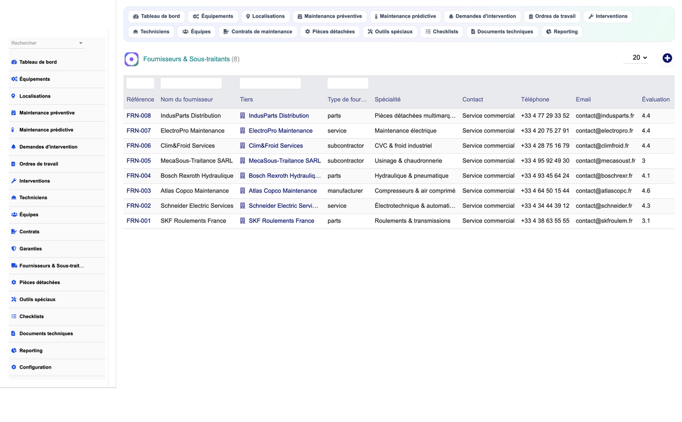Sort by the Spécialité column header
The image size is (682, 422).
[x=388, y=99]
